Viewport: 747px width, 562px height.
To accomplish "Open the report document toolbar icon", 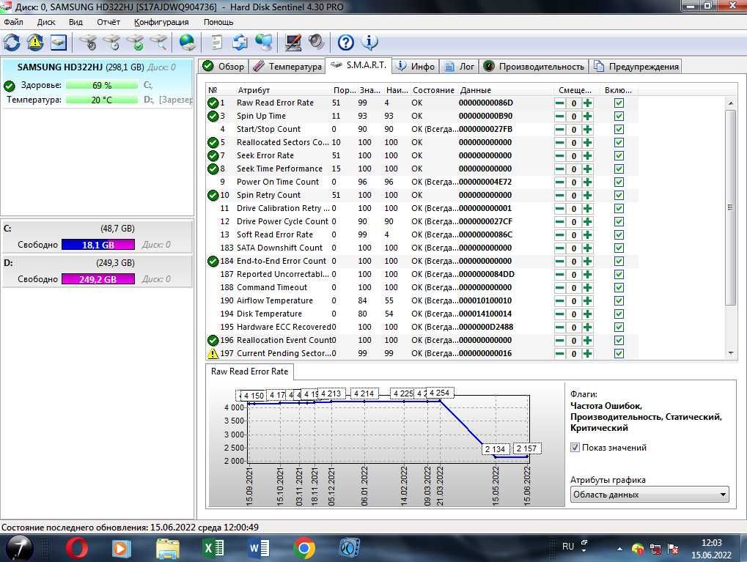I will 217,42.
